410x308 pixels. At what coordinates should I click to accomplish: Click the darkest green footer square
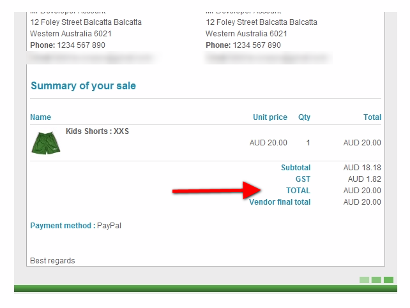click(x=388, y=280)
